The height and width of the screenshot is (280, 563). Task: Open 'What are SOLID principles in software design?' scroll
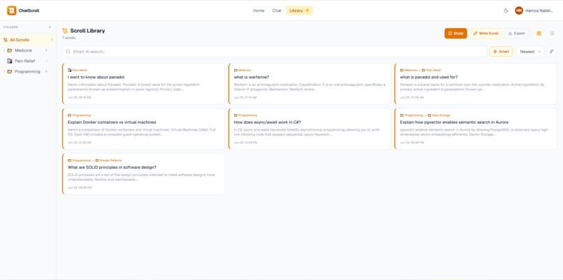(143, 174)
